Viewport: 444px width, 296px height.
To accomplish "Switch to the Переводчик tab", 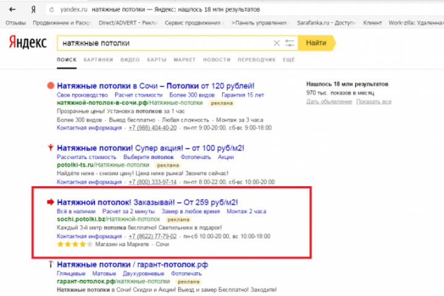I will pos(257,60).
